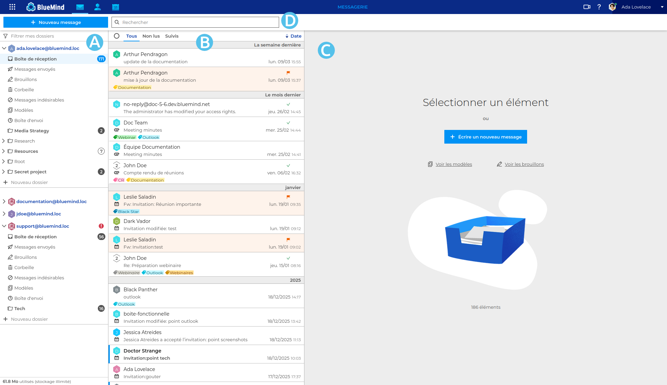The image size is (667, 385).
Task: Toggle the select-all messages circle
Action: tap(117, 36)
